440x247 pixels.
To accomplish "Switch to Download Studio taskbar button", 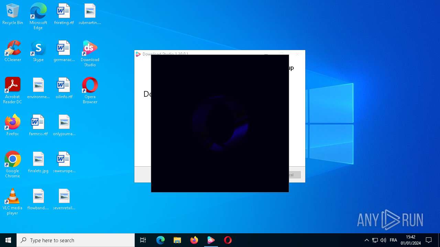I will tap(211, 240).
